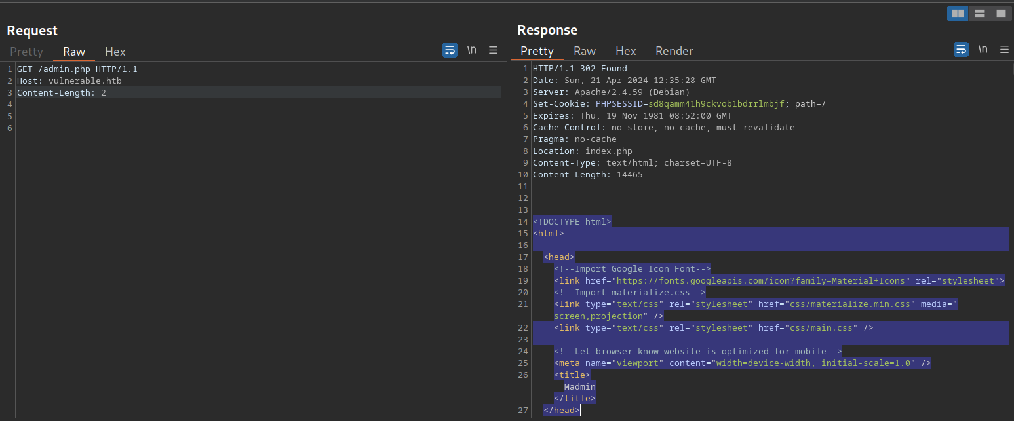Image resolution: width=1014 pixels, height=421 pixels.
Task: Click the Google Fonts stylesheet URL
Action: pyautogui.click(x=747, y=281)
